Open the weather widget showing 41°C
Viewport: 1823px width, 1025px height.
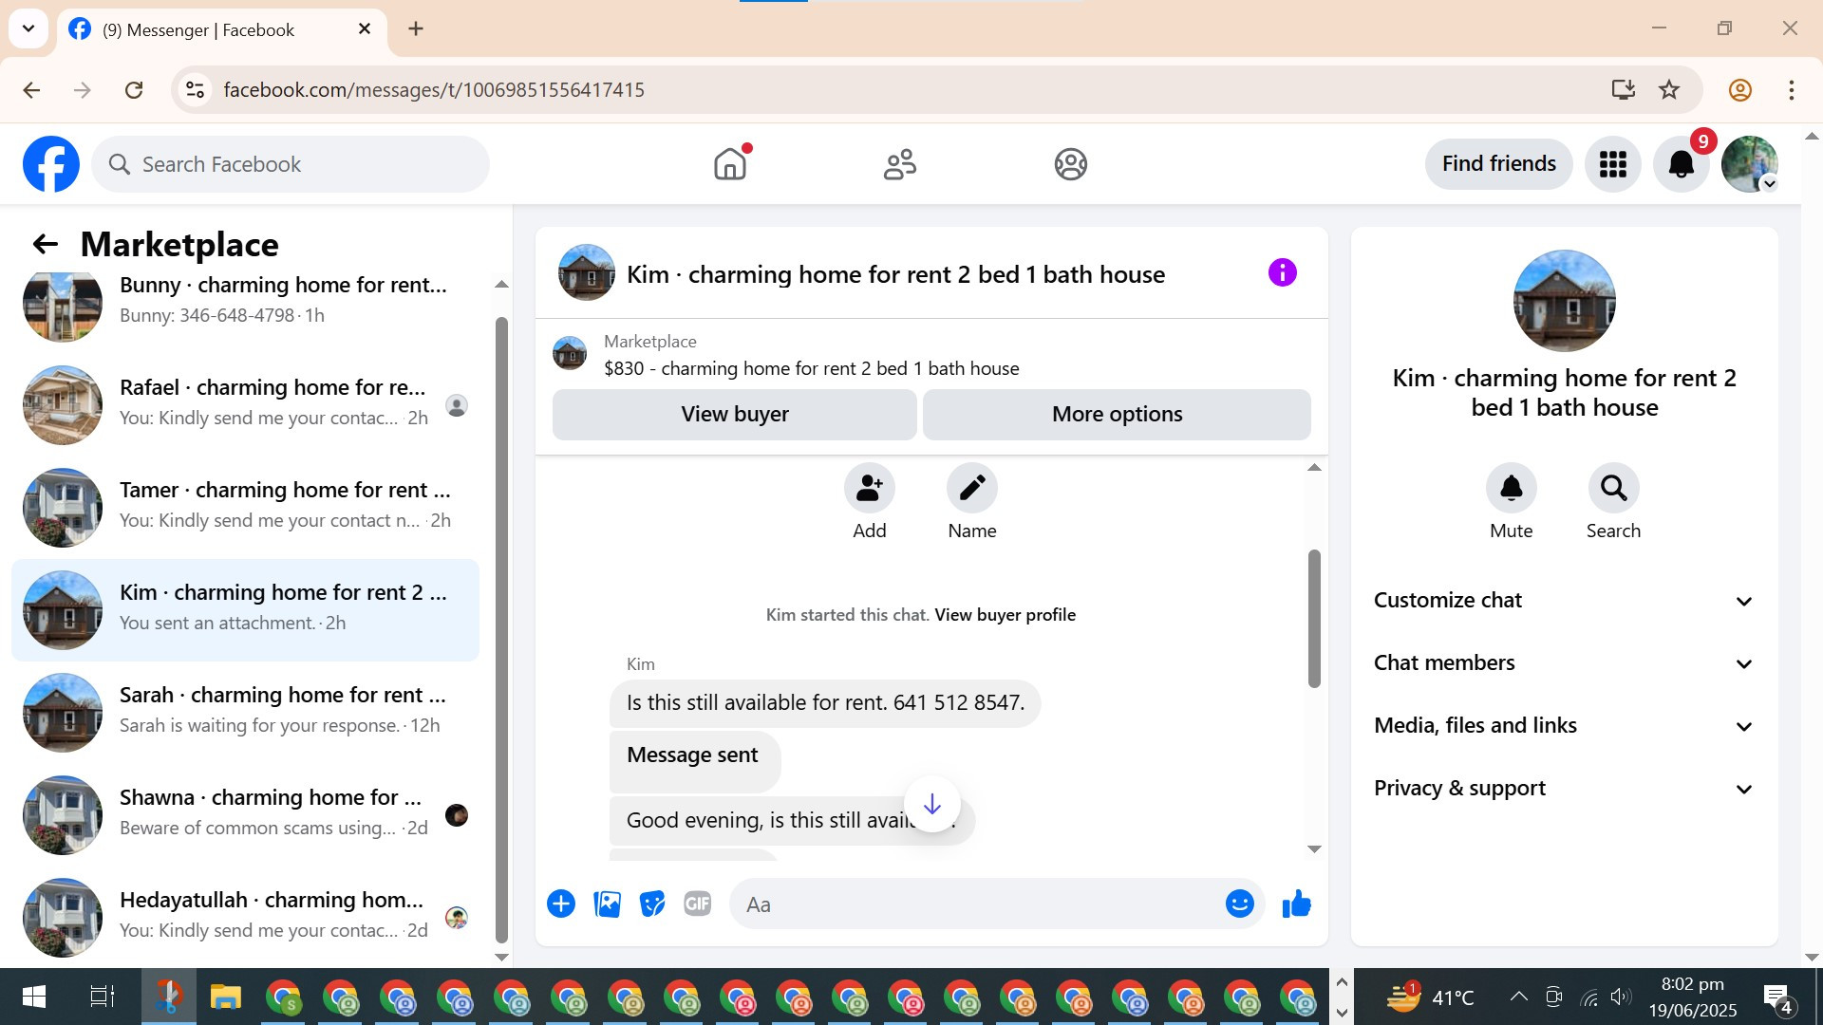click(x=1430, y=997)
